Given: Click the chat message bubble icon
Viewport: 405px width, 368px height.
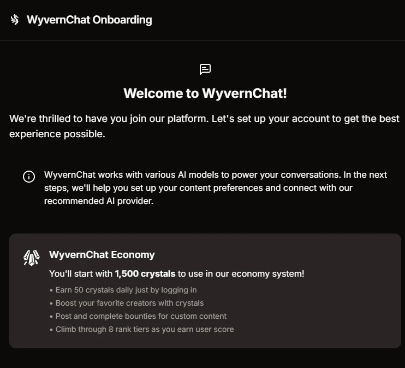Looking at the screenshot, I should pyautogui.click(x=205, y=69).
